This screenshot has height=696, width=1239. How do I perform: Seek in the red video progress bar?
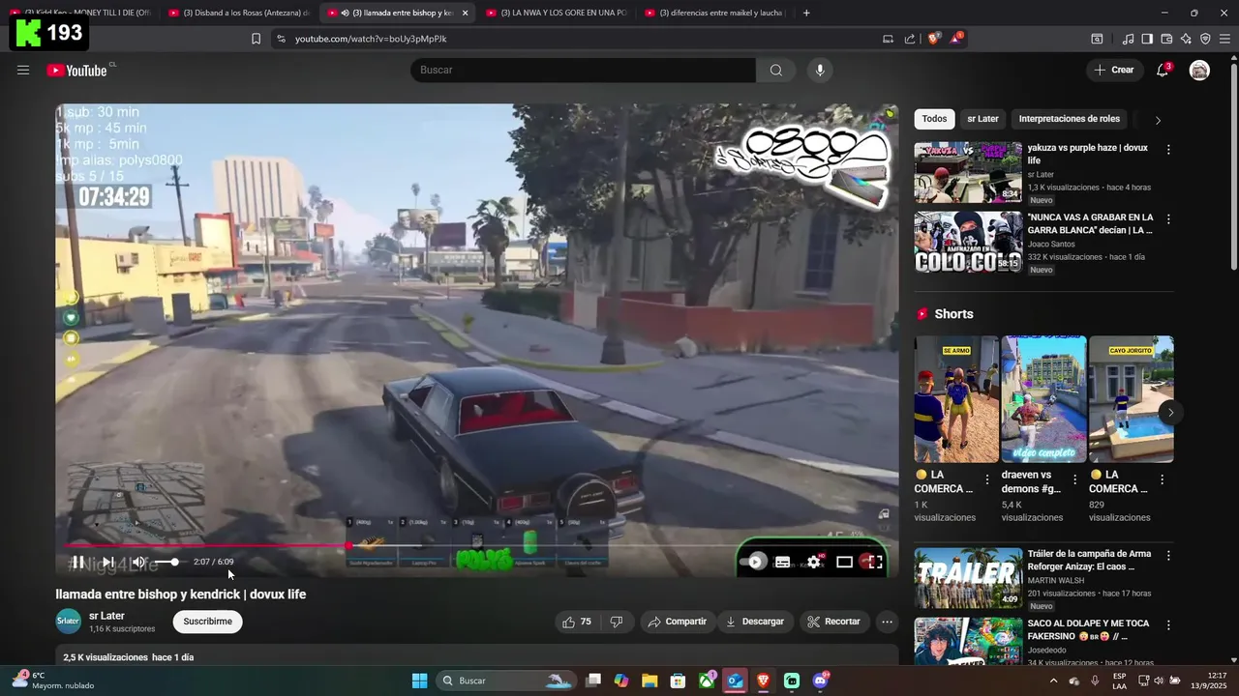click(x=476, y=545)
